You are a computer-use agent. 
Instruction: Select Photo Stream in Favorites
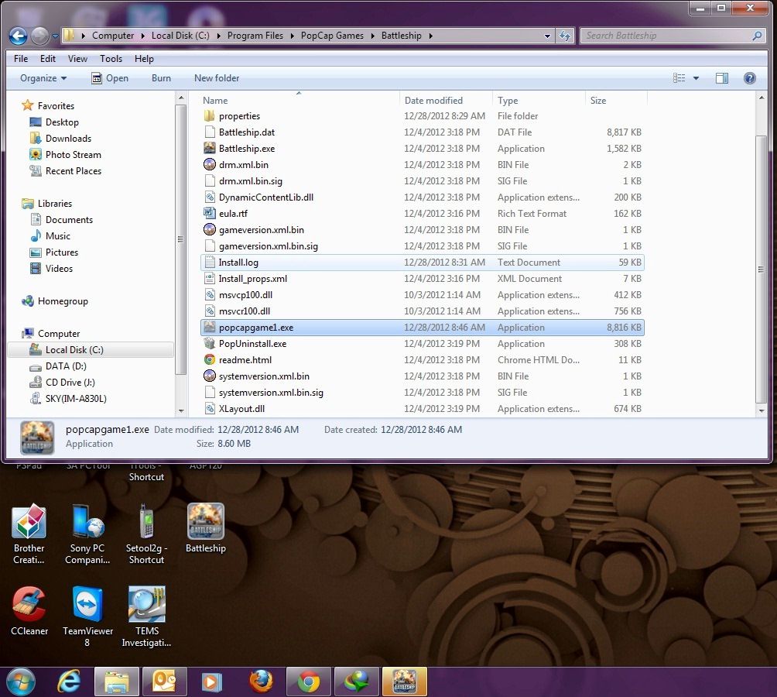tap(74, 155)
